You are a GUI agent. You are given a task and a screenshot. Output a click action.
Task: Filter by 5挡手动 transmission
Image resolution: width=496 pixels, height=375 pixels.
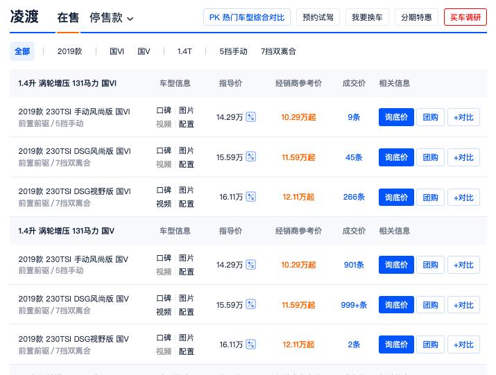pos(233,51)
